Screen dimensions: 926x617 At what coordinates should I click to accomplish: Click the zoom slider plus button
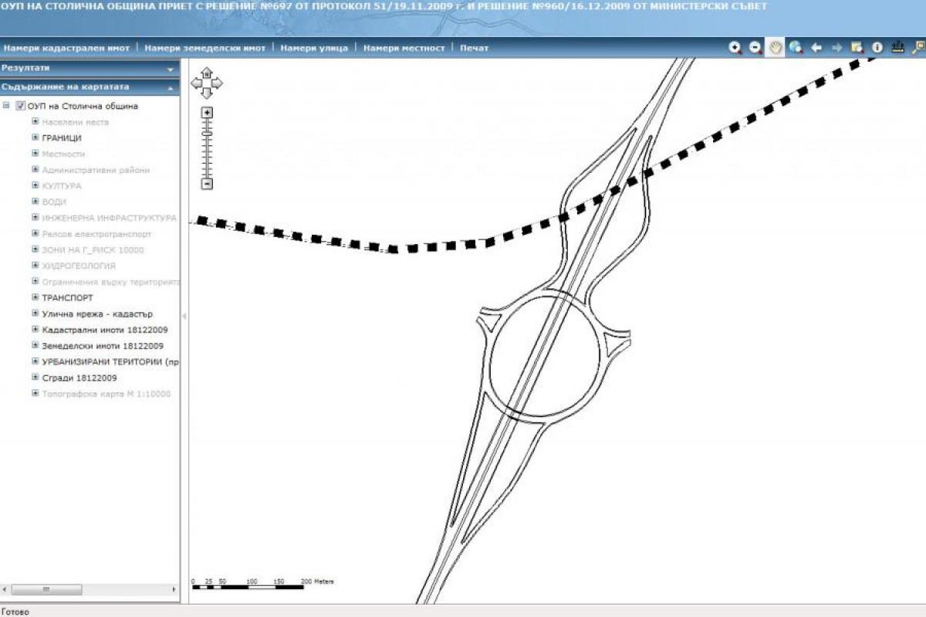[207, 113]
